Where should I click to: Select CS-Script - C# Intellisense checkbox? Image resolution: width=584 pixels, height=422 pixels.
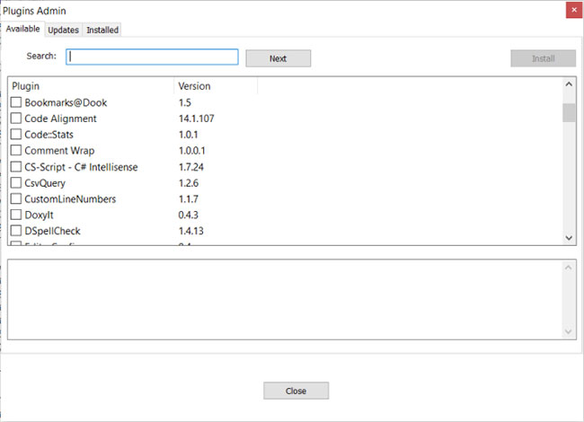click(16, 167)
